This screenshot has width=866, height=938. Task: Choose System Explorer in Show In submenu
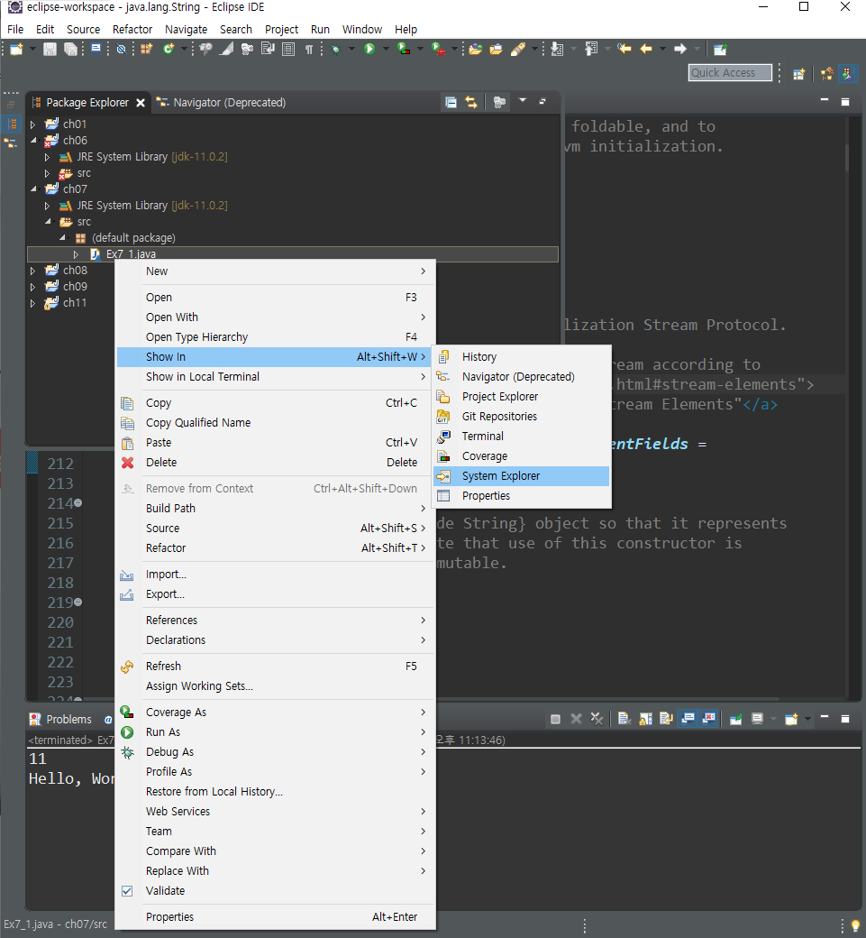tap(521, 476)
